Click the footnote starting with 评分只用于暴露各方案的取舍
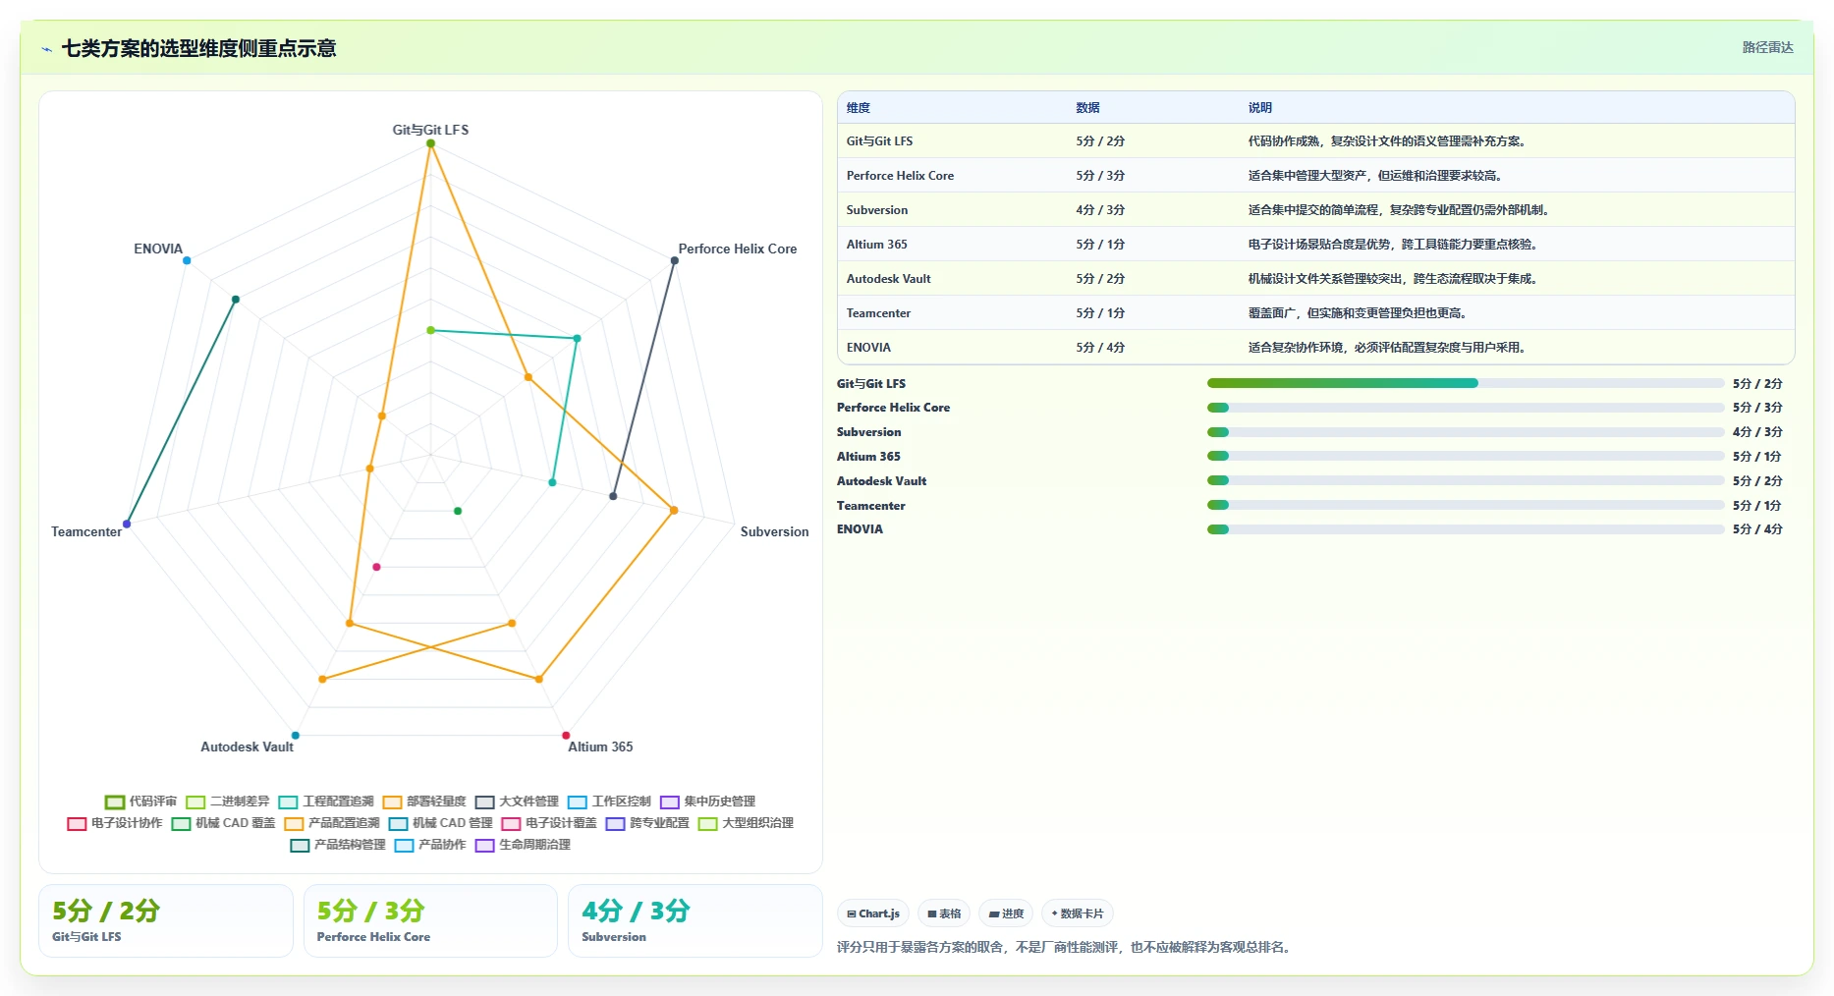 (x=1065, y=947)
